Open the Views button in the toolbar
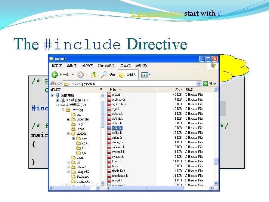This screenshot has width=269, height=202. click(145, 75)
